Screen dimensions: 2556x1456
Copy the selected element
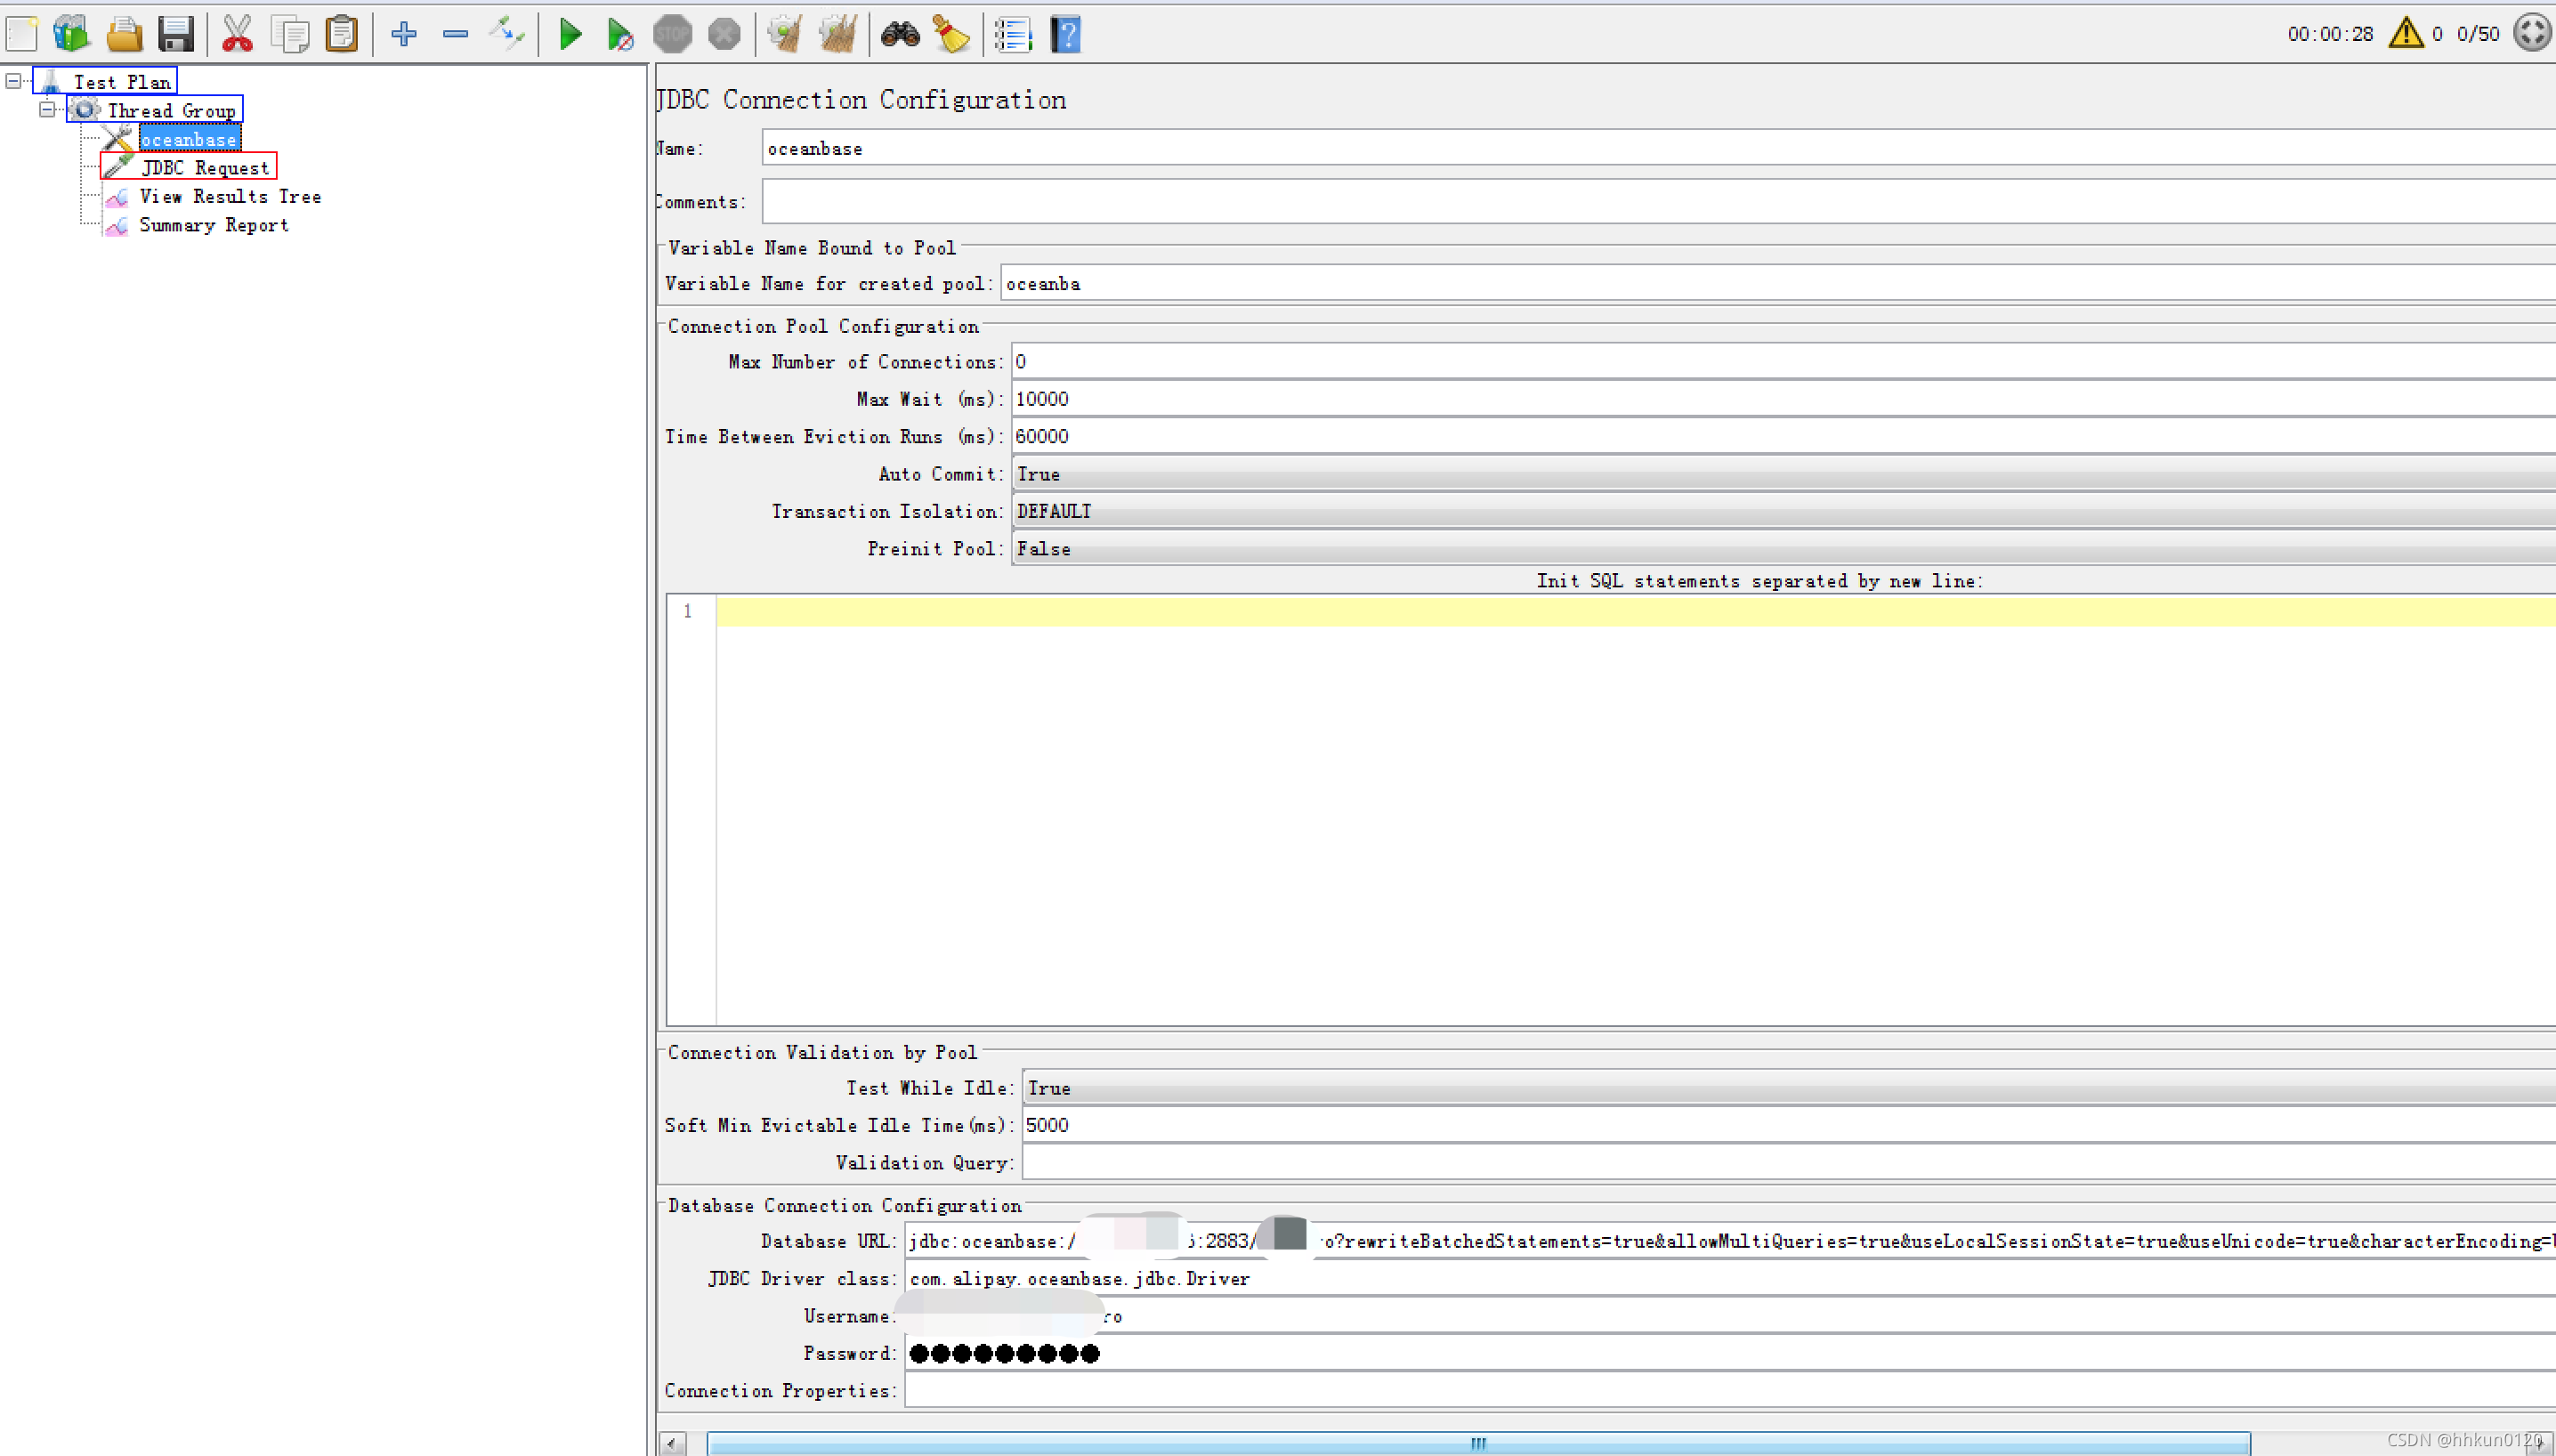290,33
